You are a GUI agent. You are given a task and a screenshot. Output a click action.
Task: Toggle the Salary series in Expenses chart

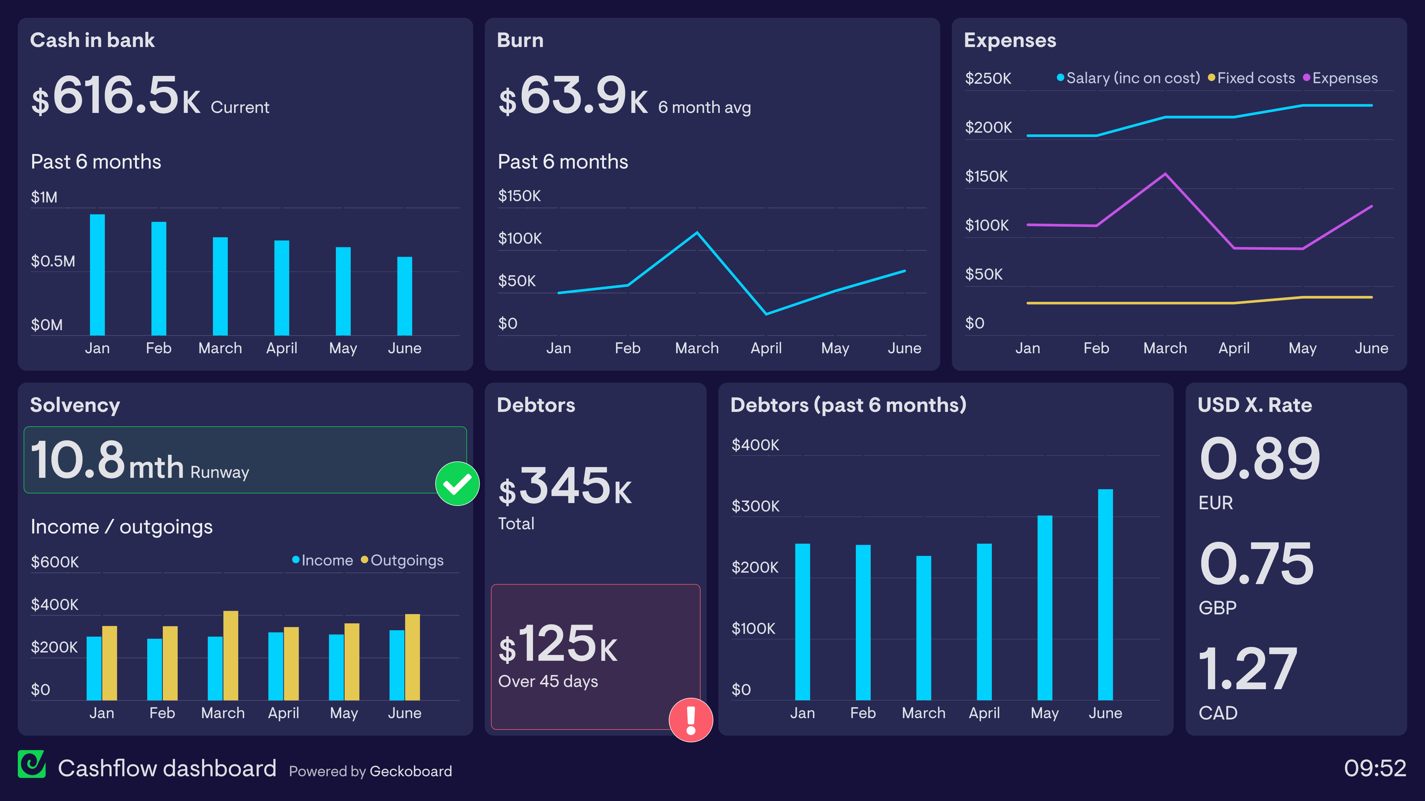pos(1129,78)
